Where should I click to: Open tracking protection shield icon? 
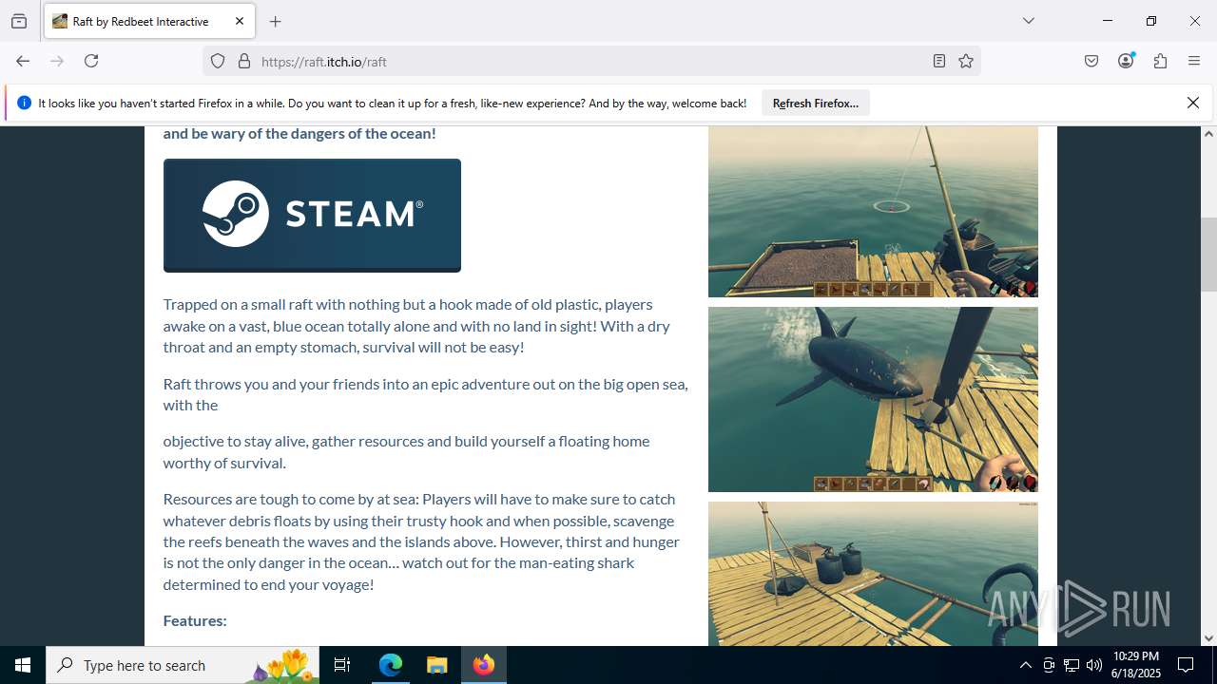[218, 61]
